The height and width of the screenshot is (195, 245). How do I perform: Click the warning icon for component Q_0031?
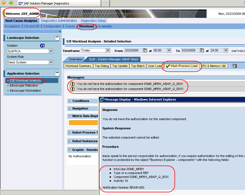[x=72, y=84]
